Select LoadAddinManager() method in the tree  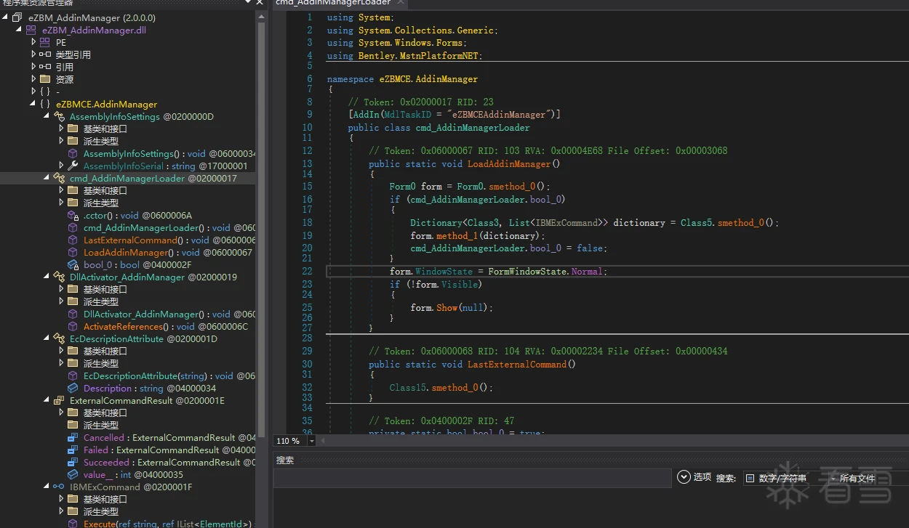coord(125,253)
